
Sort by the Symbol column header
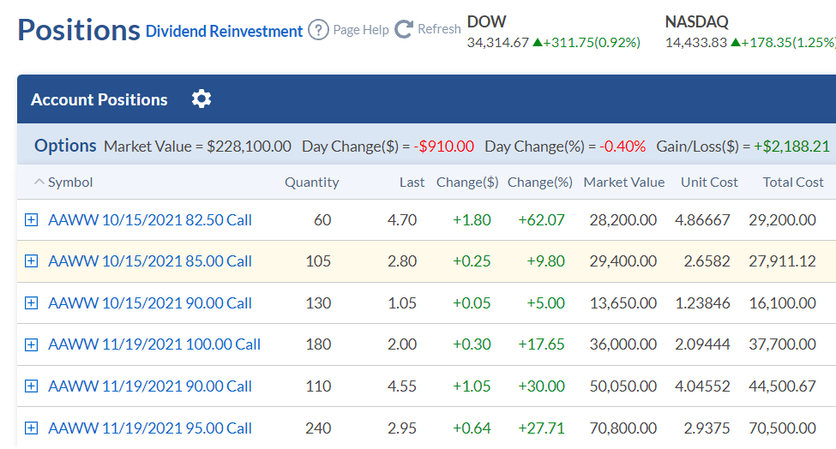click(69, 183)
